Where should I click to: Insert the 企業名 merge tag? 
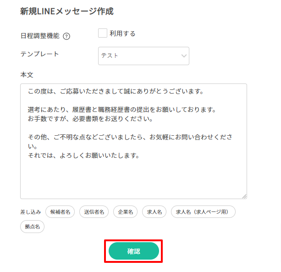(125, 212)
